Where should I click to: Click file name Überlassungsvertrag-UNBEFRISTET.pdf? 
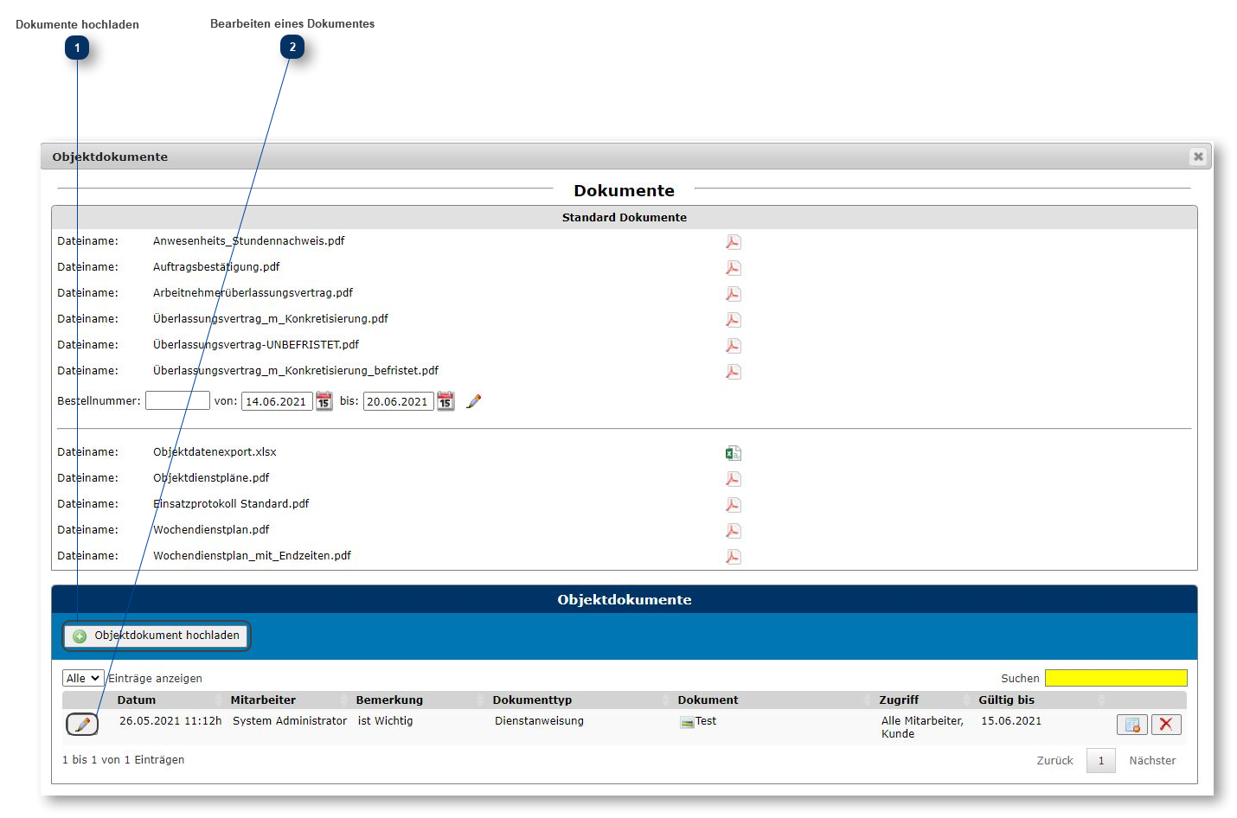point(256,345)
